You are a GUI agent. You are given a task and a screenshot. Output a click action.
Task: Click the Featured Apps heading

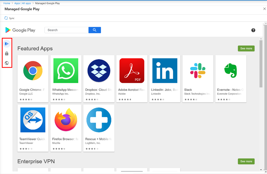pos(35,48)
